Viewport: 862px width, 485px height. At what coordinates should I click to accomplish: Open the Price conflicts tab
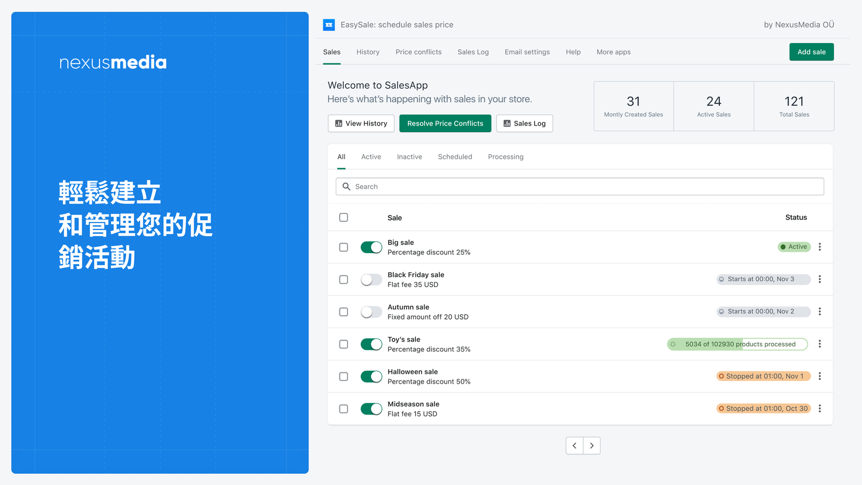(x=419, y=52)
